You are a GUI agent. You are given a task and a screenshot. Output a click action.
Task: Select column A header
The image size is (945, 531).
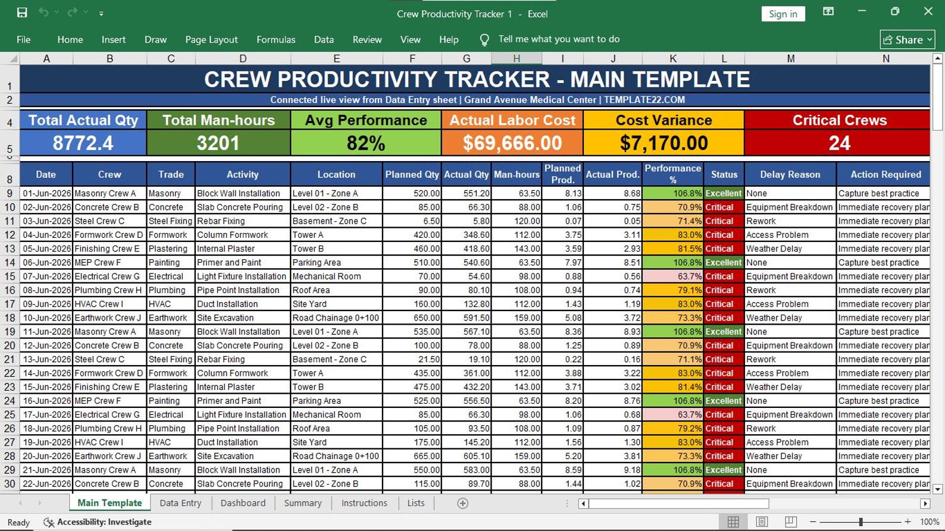click(x=46, y=58)
